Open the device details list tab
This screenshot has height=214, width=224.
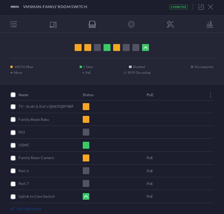click(14, 24)
